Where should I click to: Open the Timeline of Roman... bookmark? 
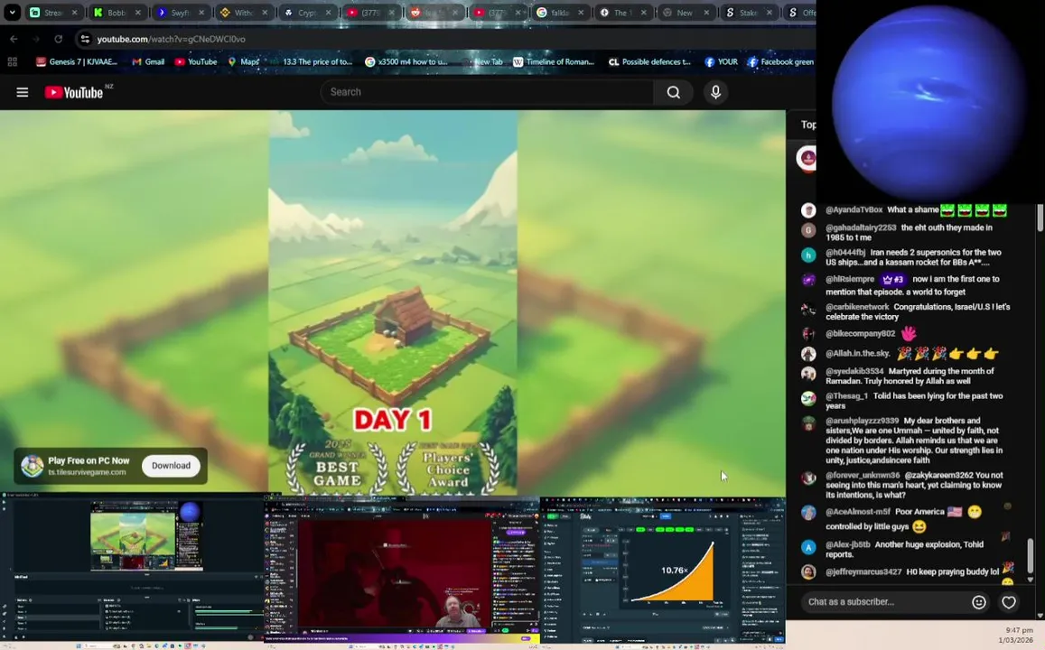click(553, 62)
